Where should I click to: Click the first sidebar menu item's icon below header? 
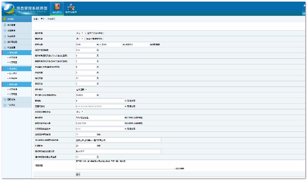[x=4, y=25]
